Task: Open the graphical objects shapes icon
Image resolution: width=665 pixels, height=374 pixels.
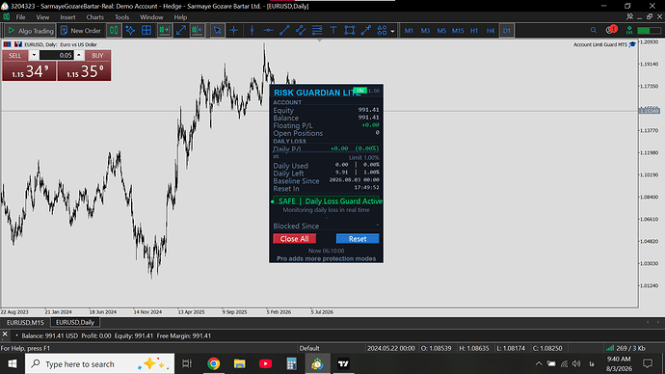Action: [382, 31]
